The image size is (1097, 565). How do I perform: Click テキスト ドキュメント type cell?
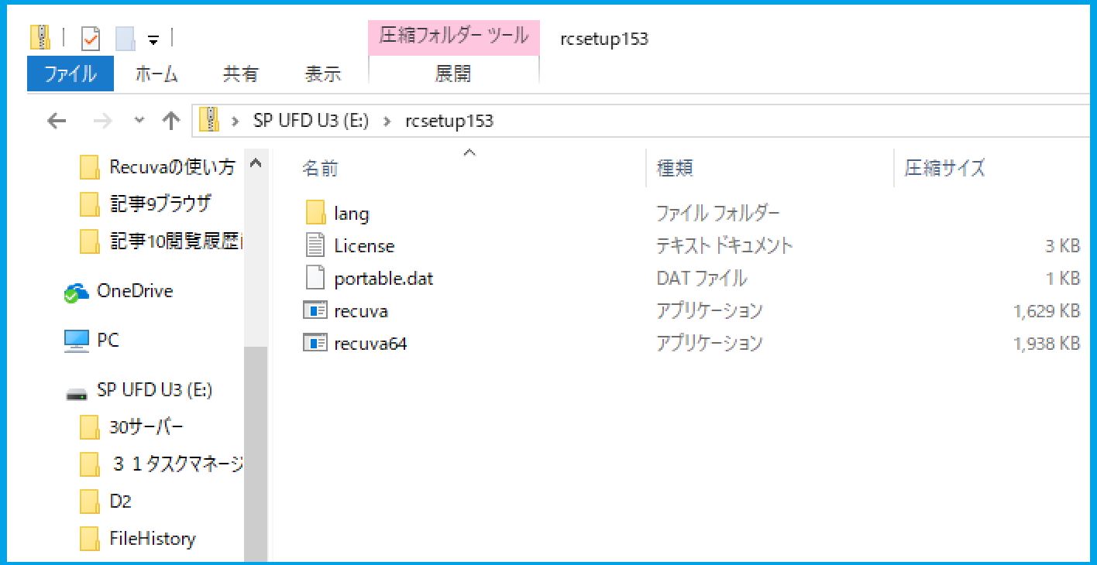point(724,246)
